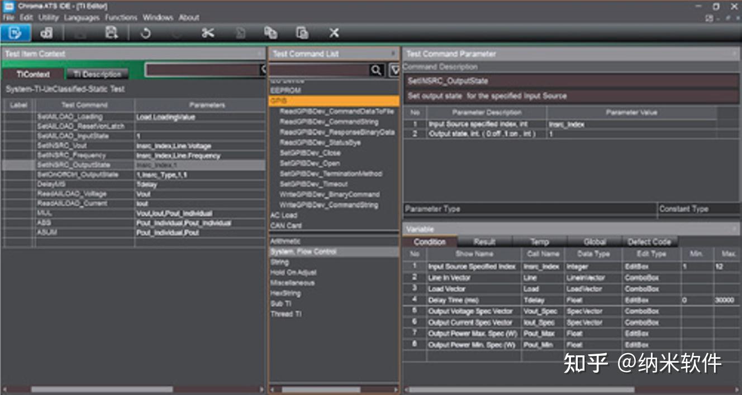Switch to the TI Description tab
742x395 pixels.
pyautogui.click(x=97, y=74)
